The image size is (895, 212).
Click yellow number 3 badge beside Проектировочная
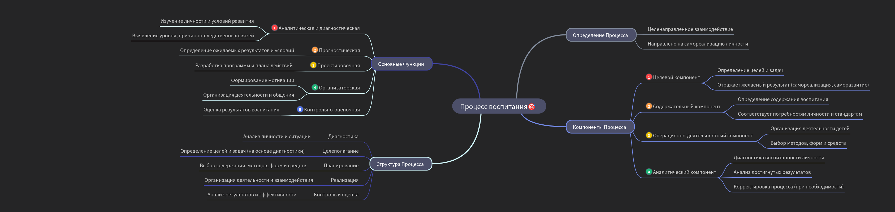pyautogui.click(x=313, y=65)
